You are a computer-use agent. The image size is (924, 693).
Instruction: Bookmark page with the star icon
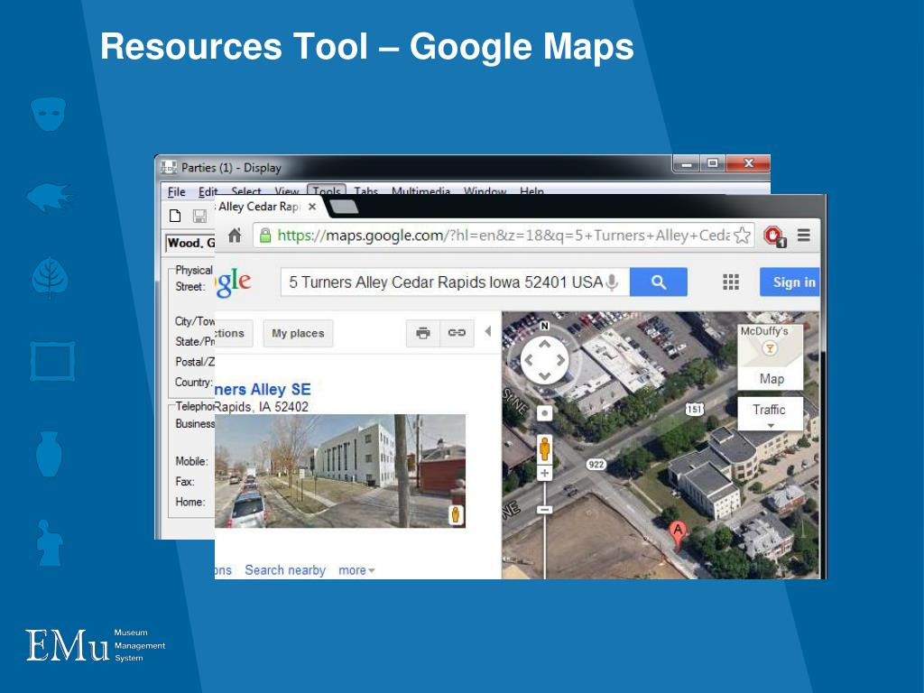click(x=742, y=236)
